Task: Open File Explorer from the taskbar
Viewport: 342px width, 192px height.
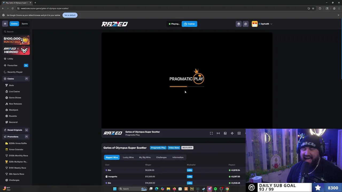Action: coord(168,189)
